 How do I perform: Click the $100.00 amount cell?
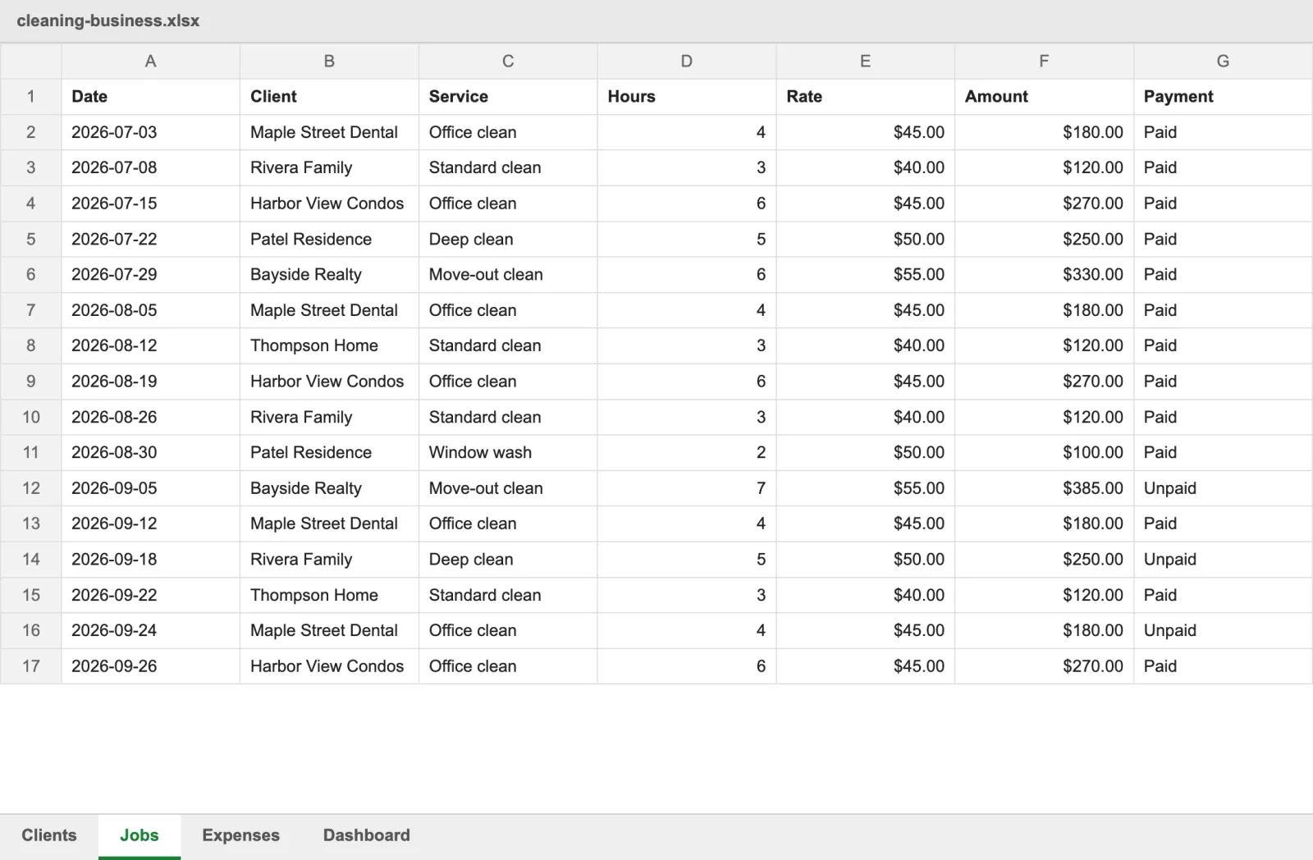coord(1044,452)
